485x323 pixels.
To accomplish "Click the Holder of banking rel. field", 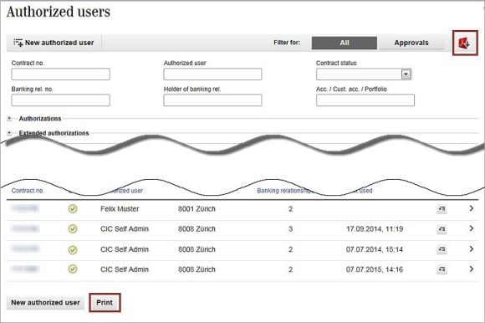I will [x=212, y=100].
